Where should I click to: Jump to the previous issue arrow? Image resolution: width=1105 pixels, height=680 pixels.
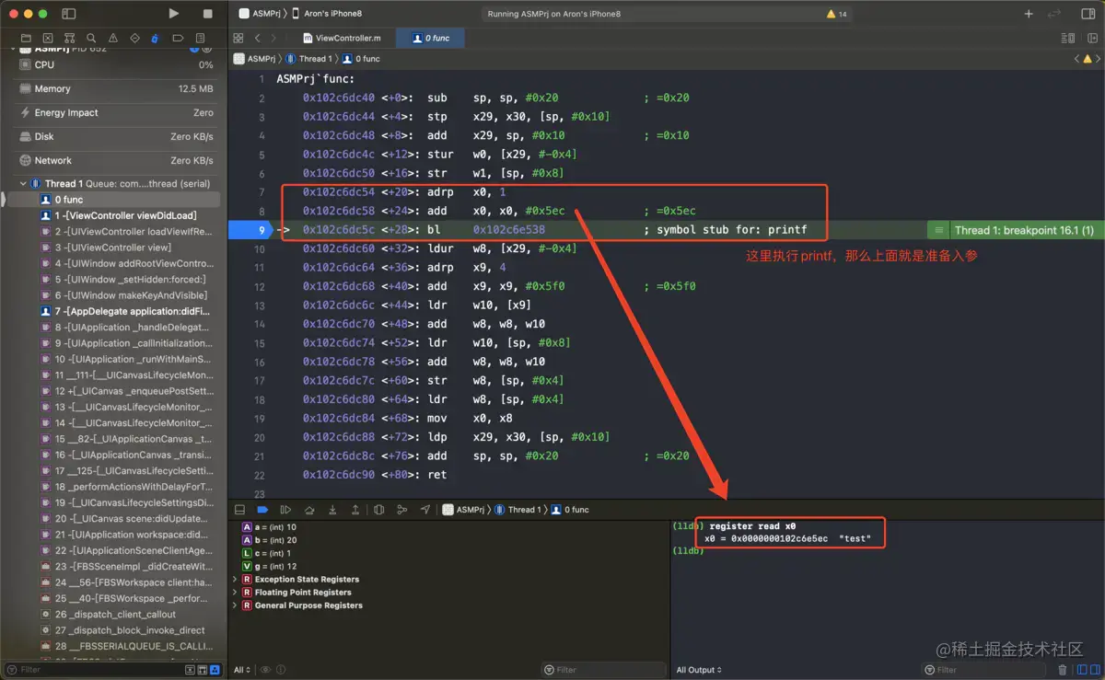1076,59
